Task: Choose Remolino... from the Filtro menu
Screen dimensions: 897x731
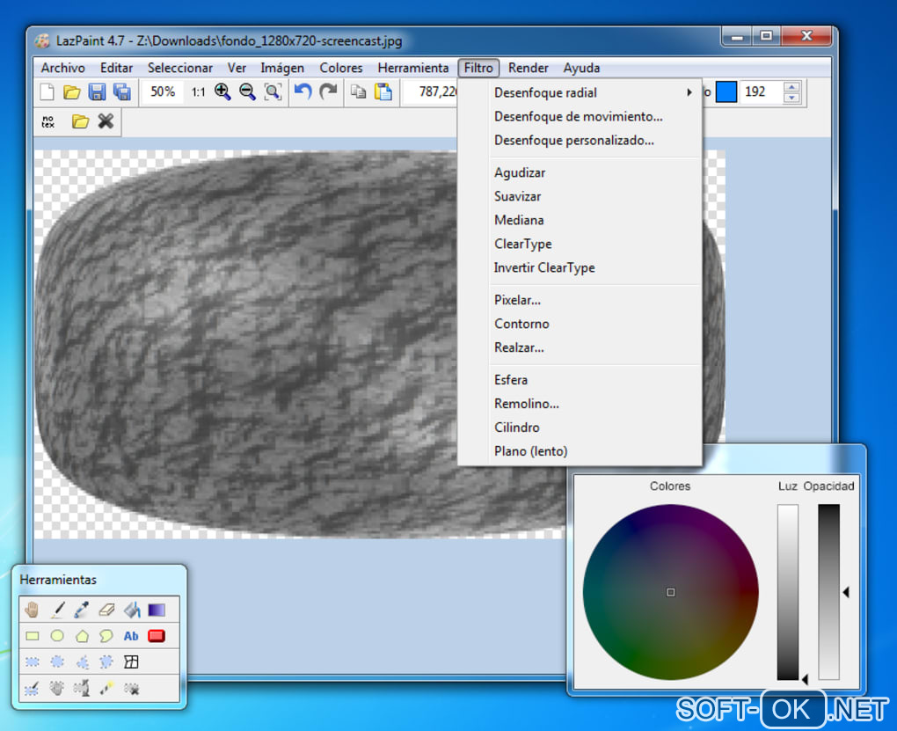Action: click(526, 404)
